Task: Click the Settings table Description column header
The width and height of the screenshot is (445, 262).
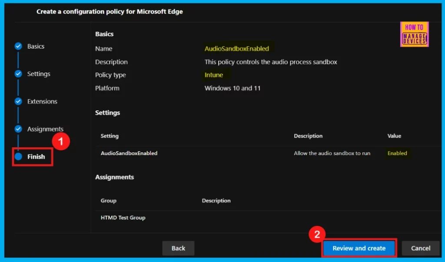Action: pyautogui.click(x=308, y=136)
